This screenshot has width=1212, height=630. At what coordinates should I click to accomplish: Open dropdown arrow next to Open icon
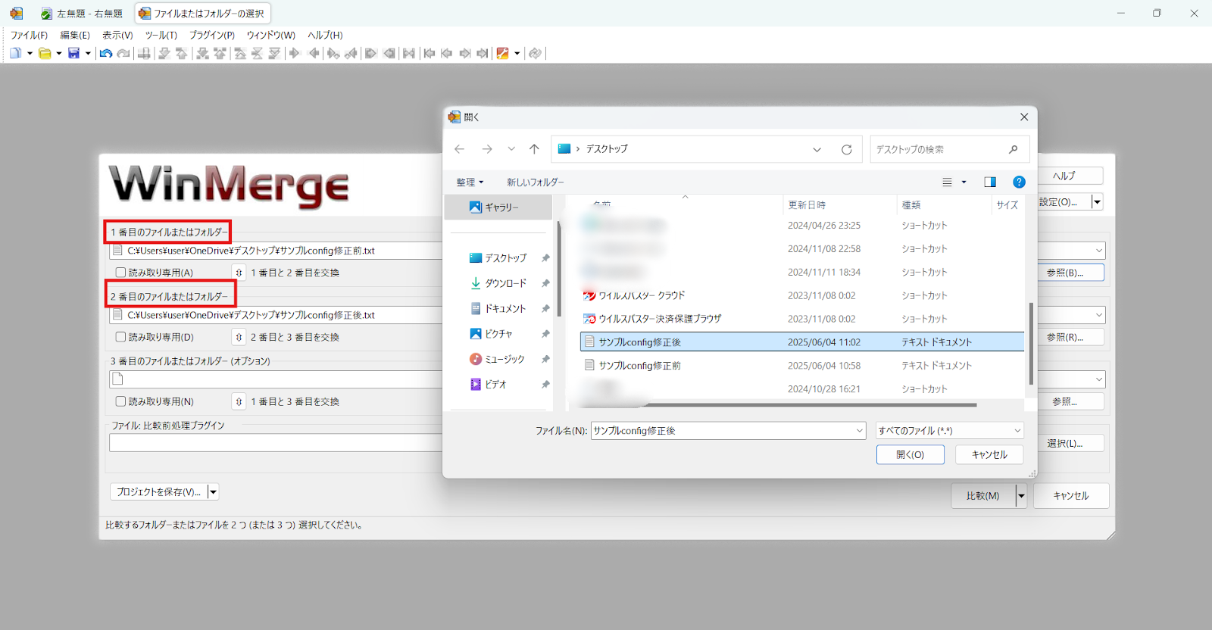coord(59,53)
